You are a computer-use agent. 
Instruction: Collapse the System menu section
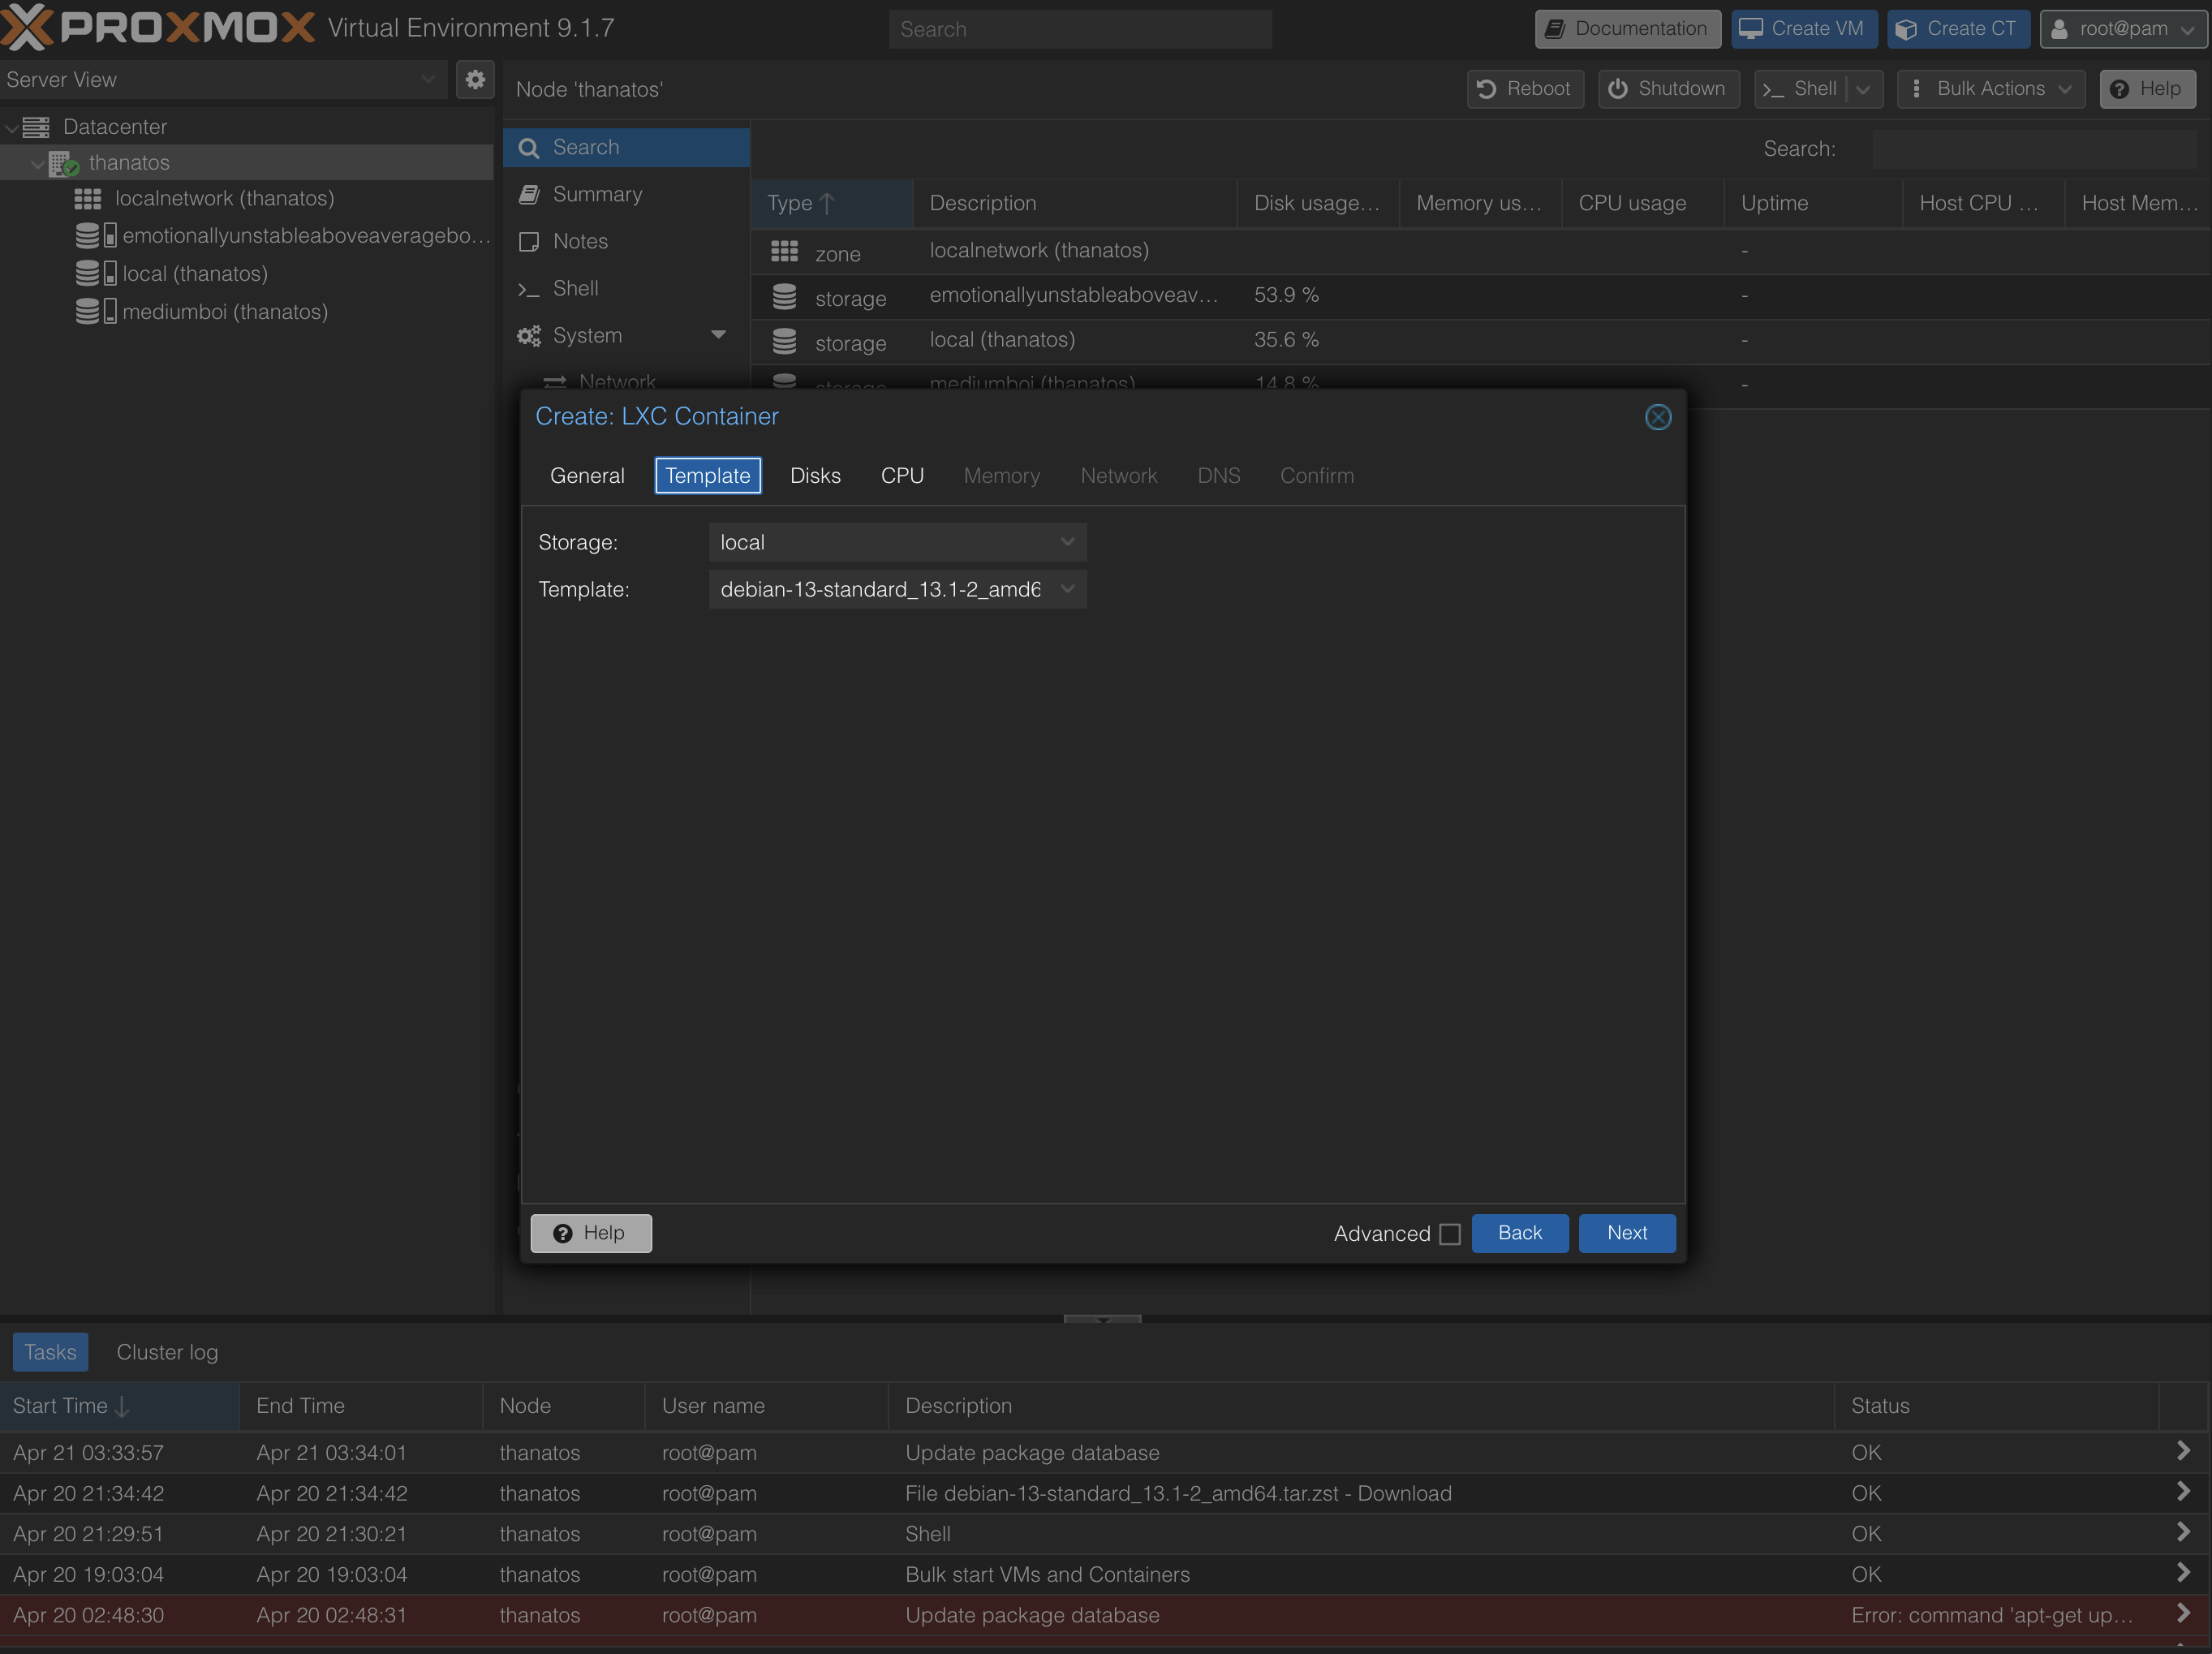pos(718,335)
